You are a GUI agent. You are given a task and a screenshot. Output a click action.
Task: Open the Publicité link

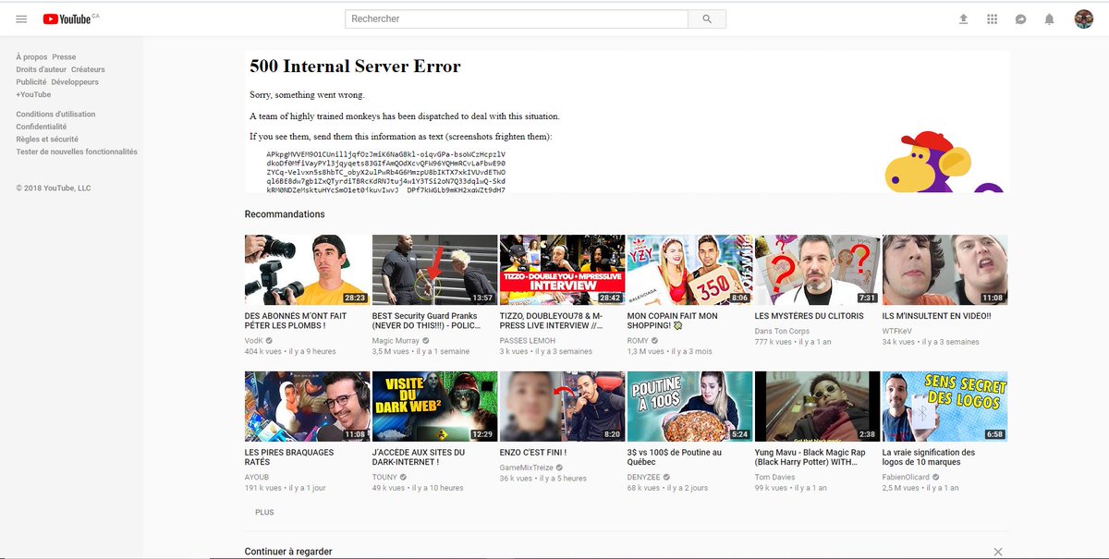click(31, 82)
